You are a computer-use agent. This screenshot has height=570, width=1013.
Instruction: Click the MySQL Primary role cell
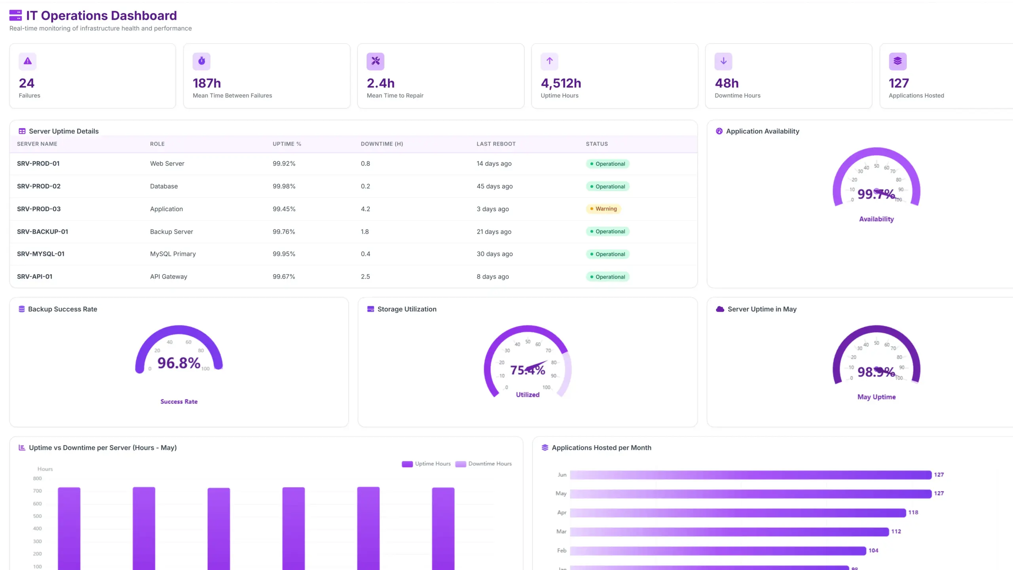point(173,254)
